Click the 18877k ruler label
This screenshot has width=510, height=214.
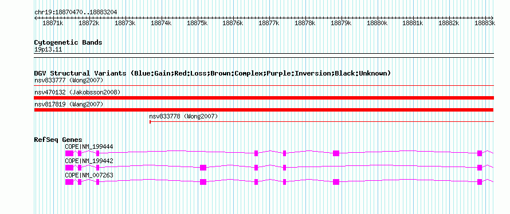[x=269, y=23]
